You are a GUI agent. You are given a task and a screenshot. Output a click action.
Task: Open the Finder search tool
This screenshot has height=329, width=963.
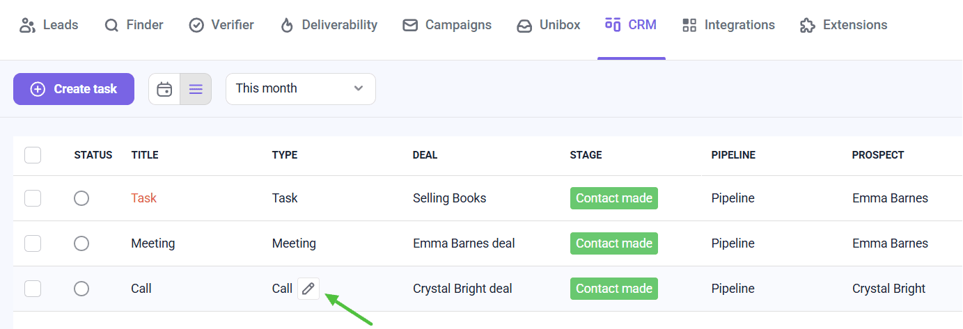[134, 25]
